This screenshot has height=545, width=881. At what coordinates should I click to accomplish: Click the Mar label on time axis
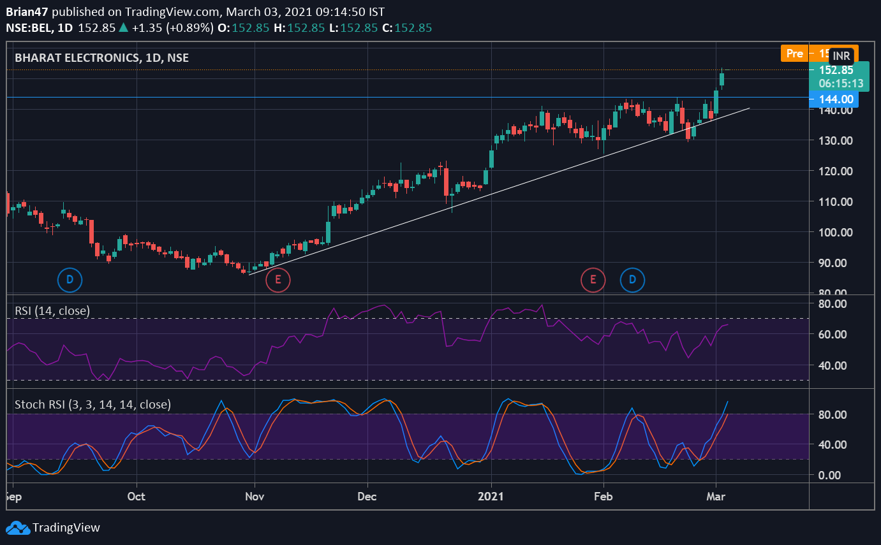[716, 495]
